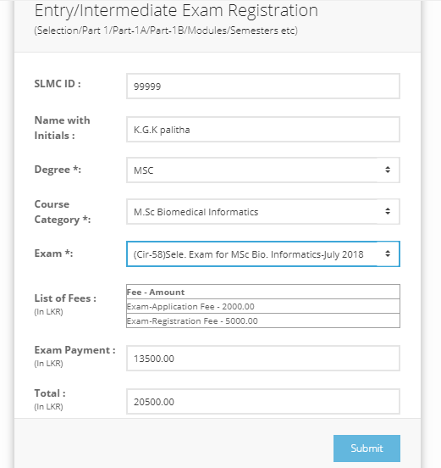Viewport: 441px width, 468px height.
Task: Focus the Name with Initials field
Action: pyautogui.click(x=262, y=130)
